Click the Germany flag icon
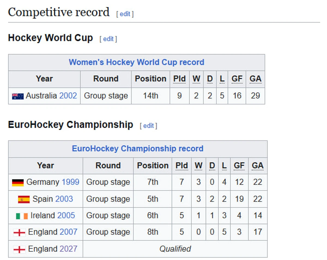This screenshot has height=260, width=327. 18,182
